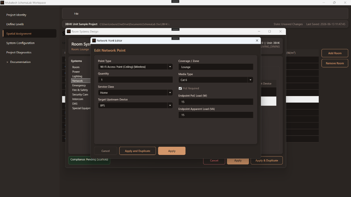The width and height of the screenshot is (351, 197).
Task: Select Security Cam in Systems list
Action: pos(80,94)
